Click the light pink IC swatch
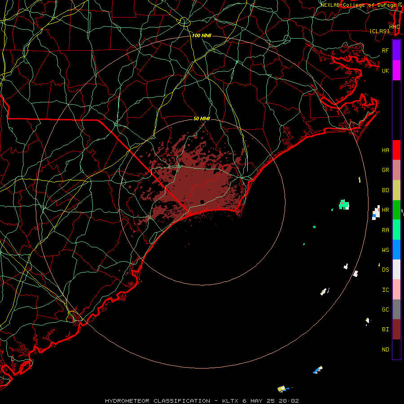This screenshot has height=404, width=404. pyautogui.click(x=396, y=290)
